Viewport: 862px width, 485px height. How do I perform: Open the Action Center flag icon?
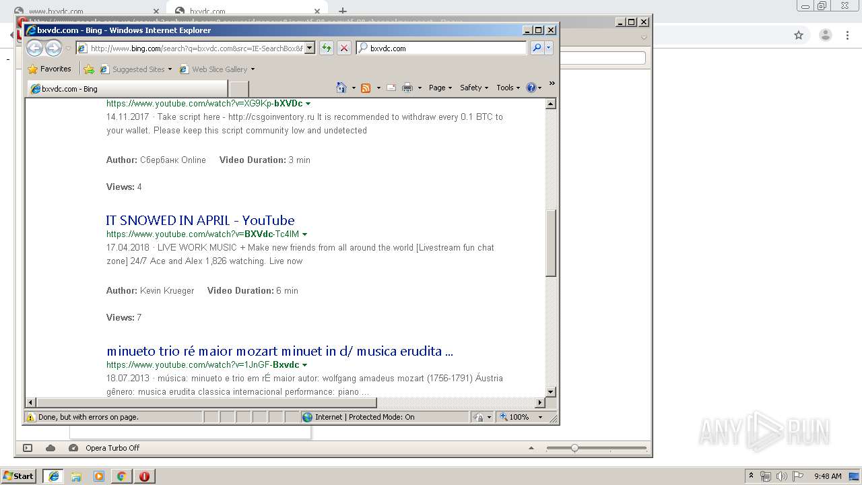point(796,476)
